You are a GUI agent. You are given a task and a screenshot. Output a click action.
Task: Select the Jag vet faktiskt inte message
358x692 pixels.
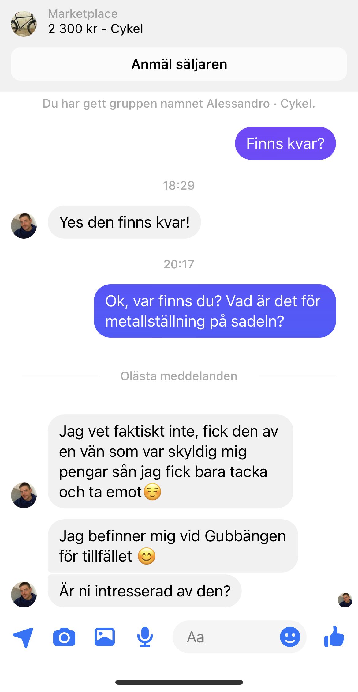[x=170, y=461]
